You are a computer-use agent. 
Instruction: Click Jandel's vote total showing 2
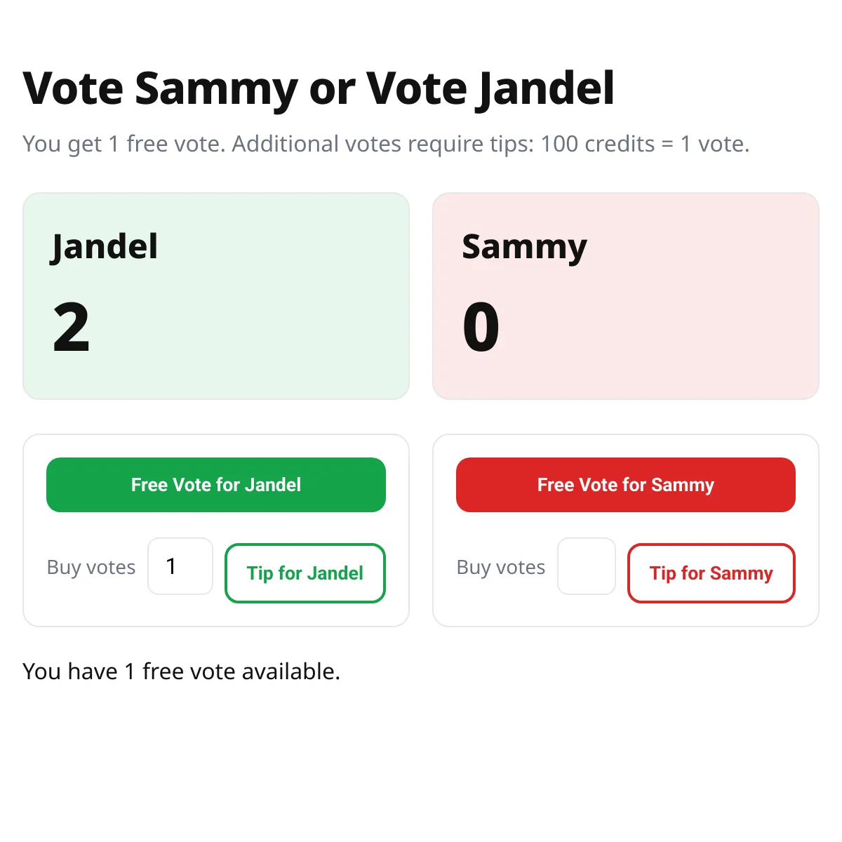pos(69,324)
